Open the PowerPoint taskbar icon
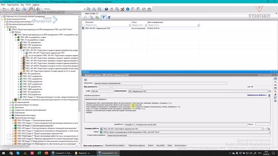The image size is (278, 156). click(46, 153)
